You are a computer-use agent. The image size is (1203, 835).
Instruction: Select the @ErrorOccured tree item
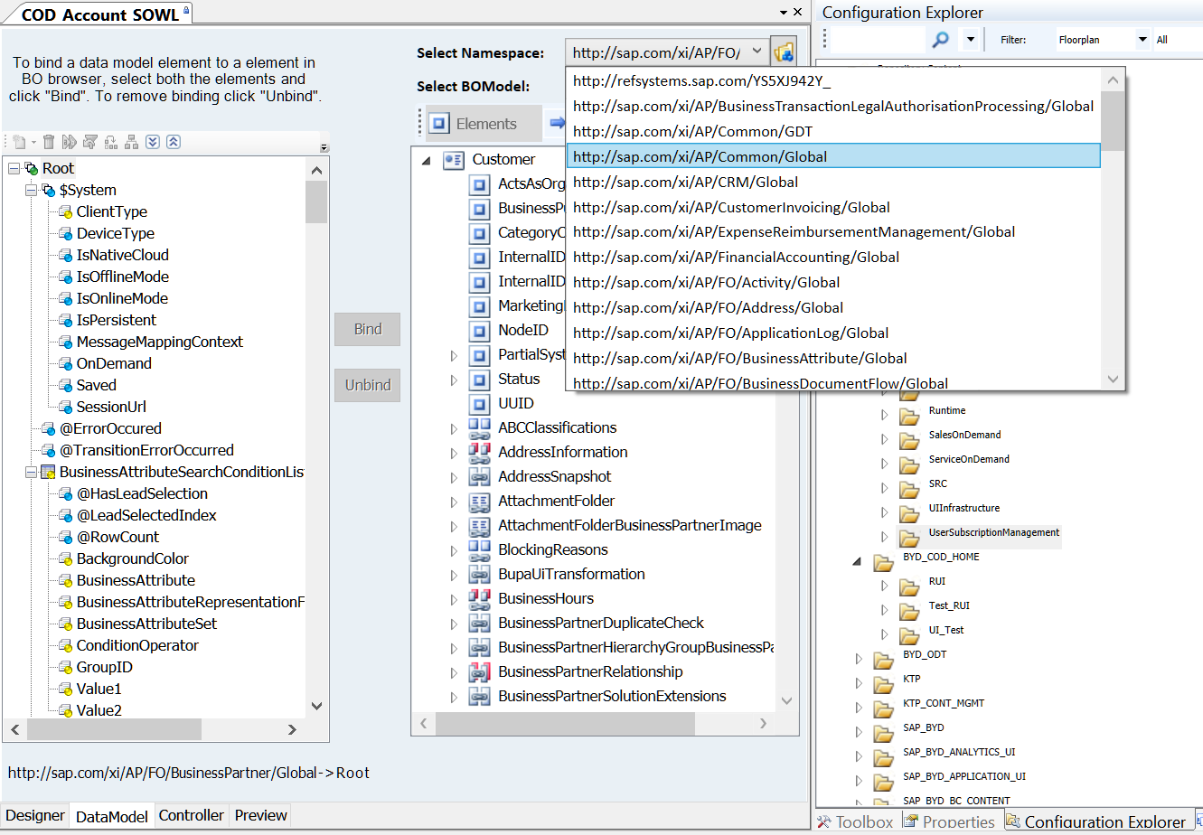[x=110, y=428]
